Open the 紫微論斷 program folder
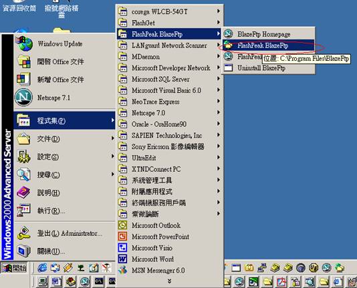Screen dimensions: 357x288 [x=169, y=214]
